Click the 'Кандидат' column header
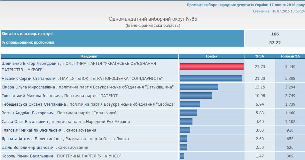 (x=90, y=56)
